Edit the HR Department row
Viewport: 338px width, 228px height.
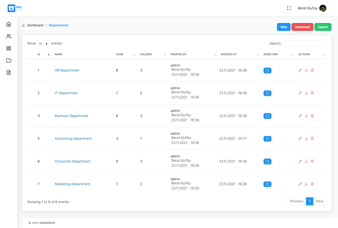(x=300, y=70)
